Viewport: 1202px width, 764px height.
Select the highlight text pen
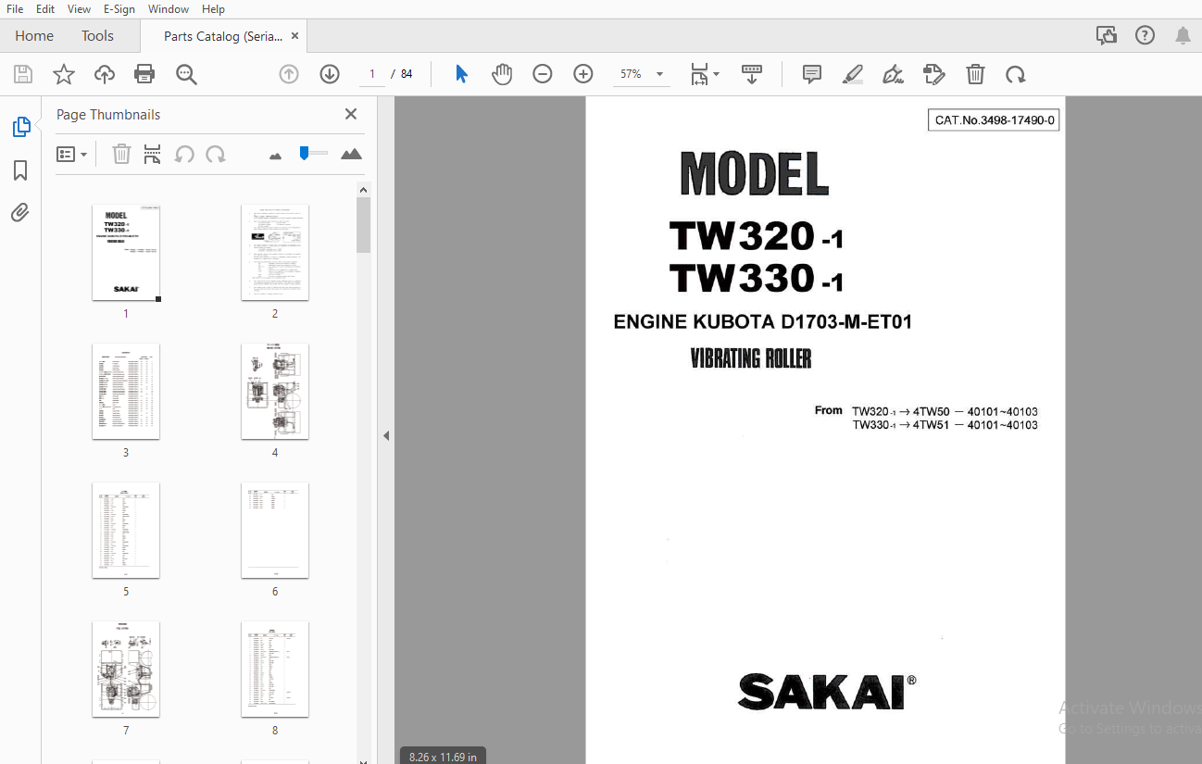click(853, 74)
